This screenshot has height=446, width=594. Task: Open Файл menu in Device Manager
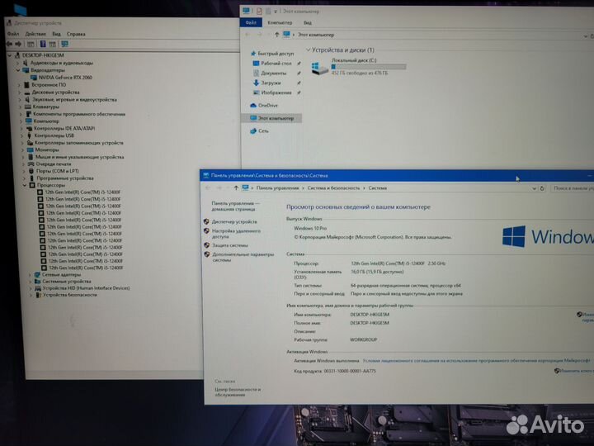click(13, 34)
